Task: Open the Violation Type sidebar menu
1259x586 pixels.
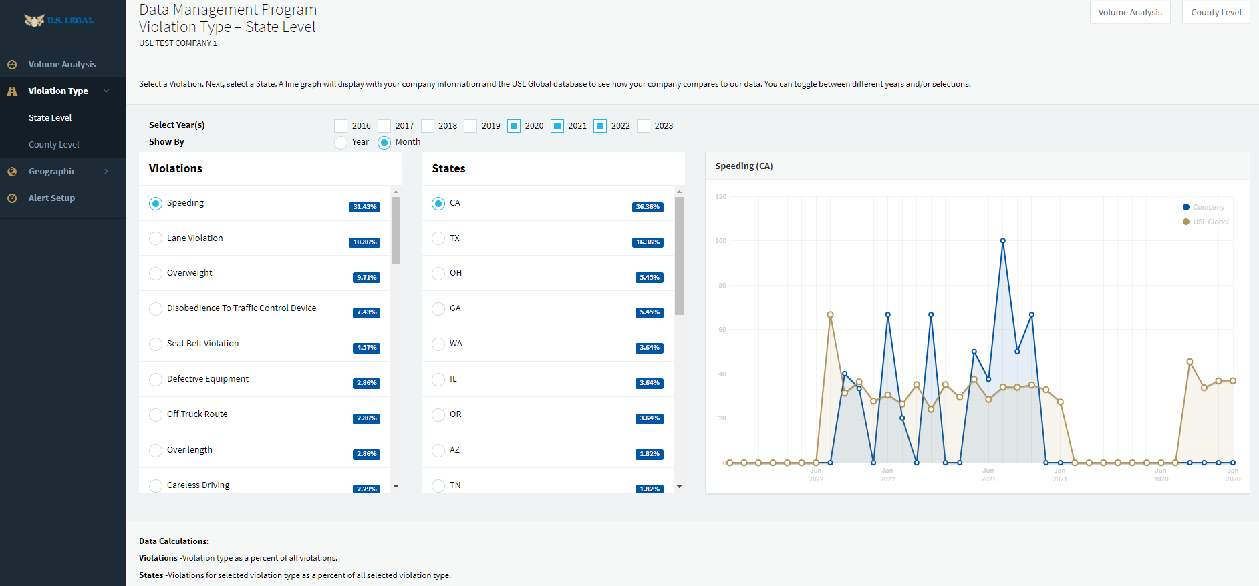Action: click(58, 91)
